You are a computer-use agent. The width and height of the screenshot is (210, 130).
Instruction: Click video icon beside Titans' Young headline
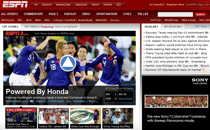[x=196, y=53]
